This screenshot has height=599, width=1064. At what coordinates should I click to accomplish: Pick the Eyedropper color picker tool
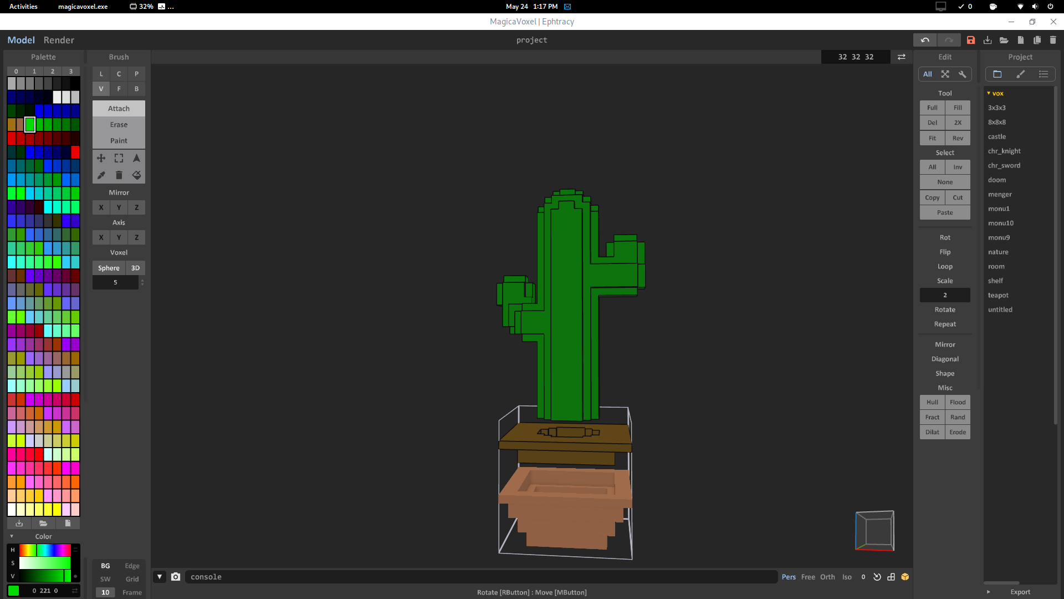(101, 175)
